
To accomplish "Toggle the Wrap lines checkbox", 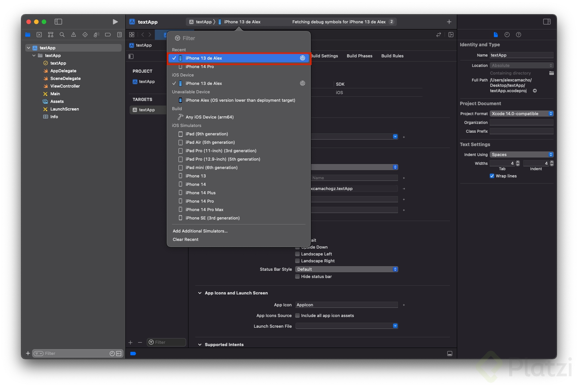I will pos(492,176).
